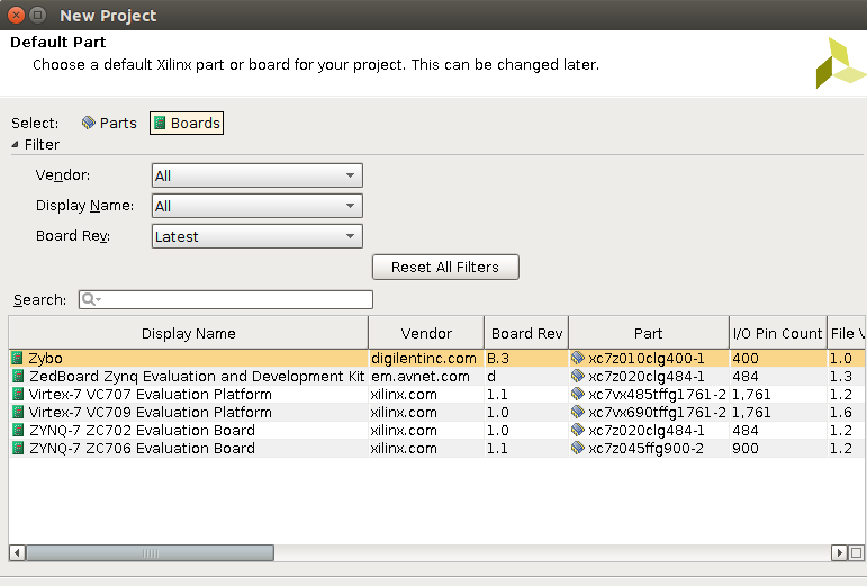The height and width of the screenshot is (586, 867).
Task: Select Virtex-7 VC709 Evaluation Platform
Action: (x=150, y=412)
